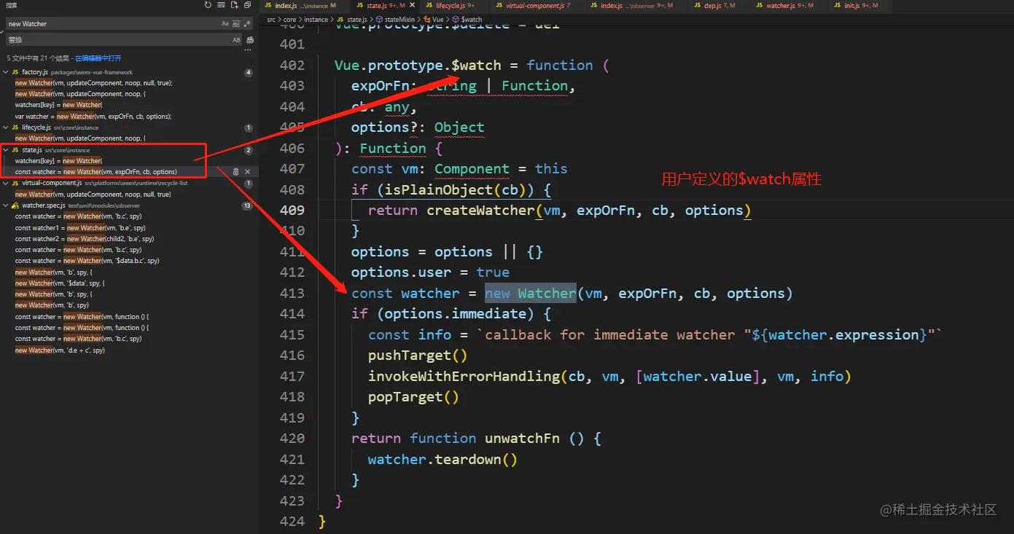Open a new search editor
This screenshot has width=1014, height=534.
235,5
